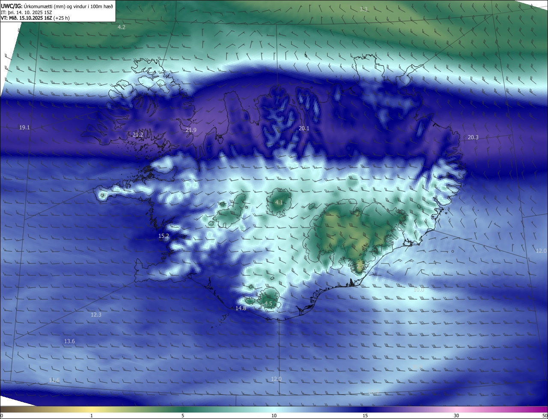Image resolution: width=548 pixels, height=419 pixels.
Task: Select the initial time line 'IT: þri. 14. 10. 2025 15Z'
Action: pos(27,12)
